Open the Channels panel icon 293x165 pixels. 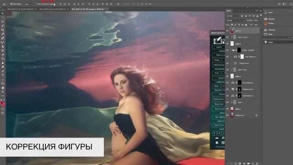pyautogui.click(x=266, y=30)
